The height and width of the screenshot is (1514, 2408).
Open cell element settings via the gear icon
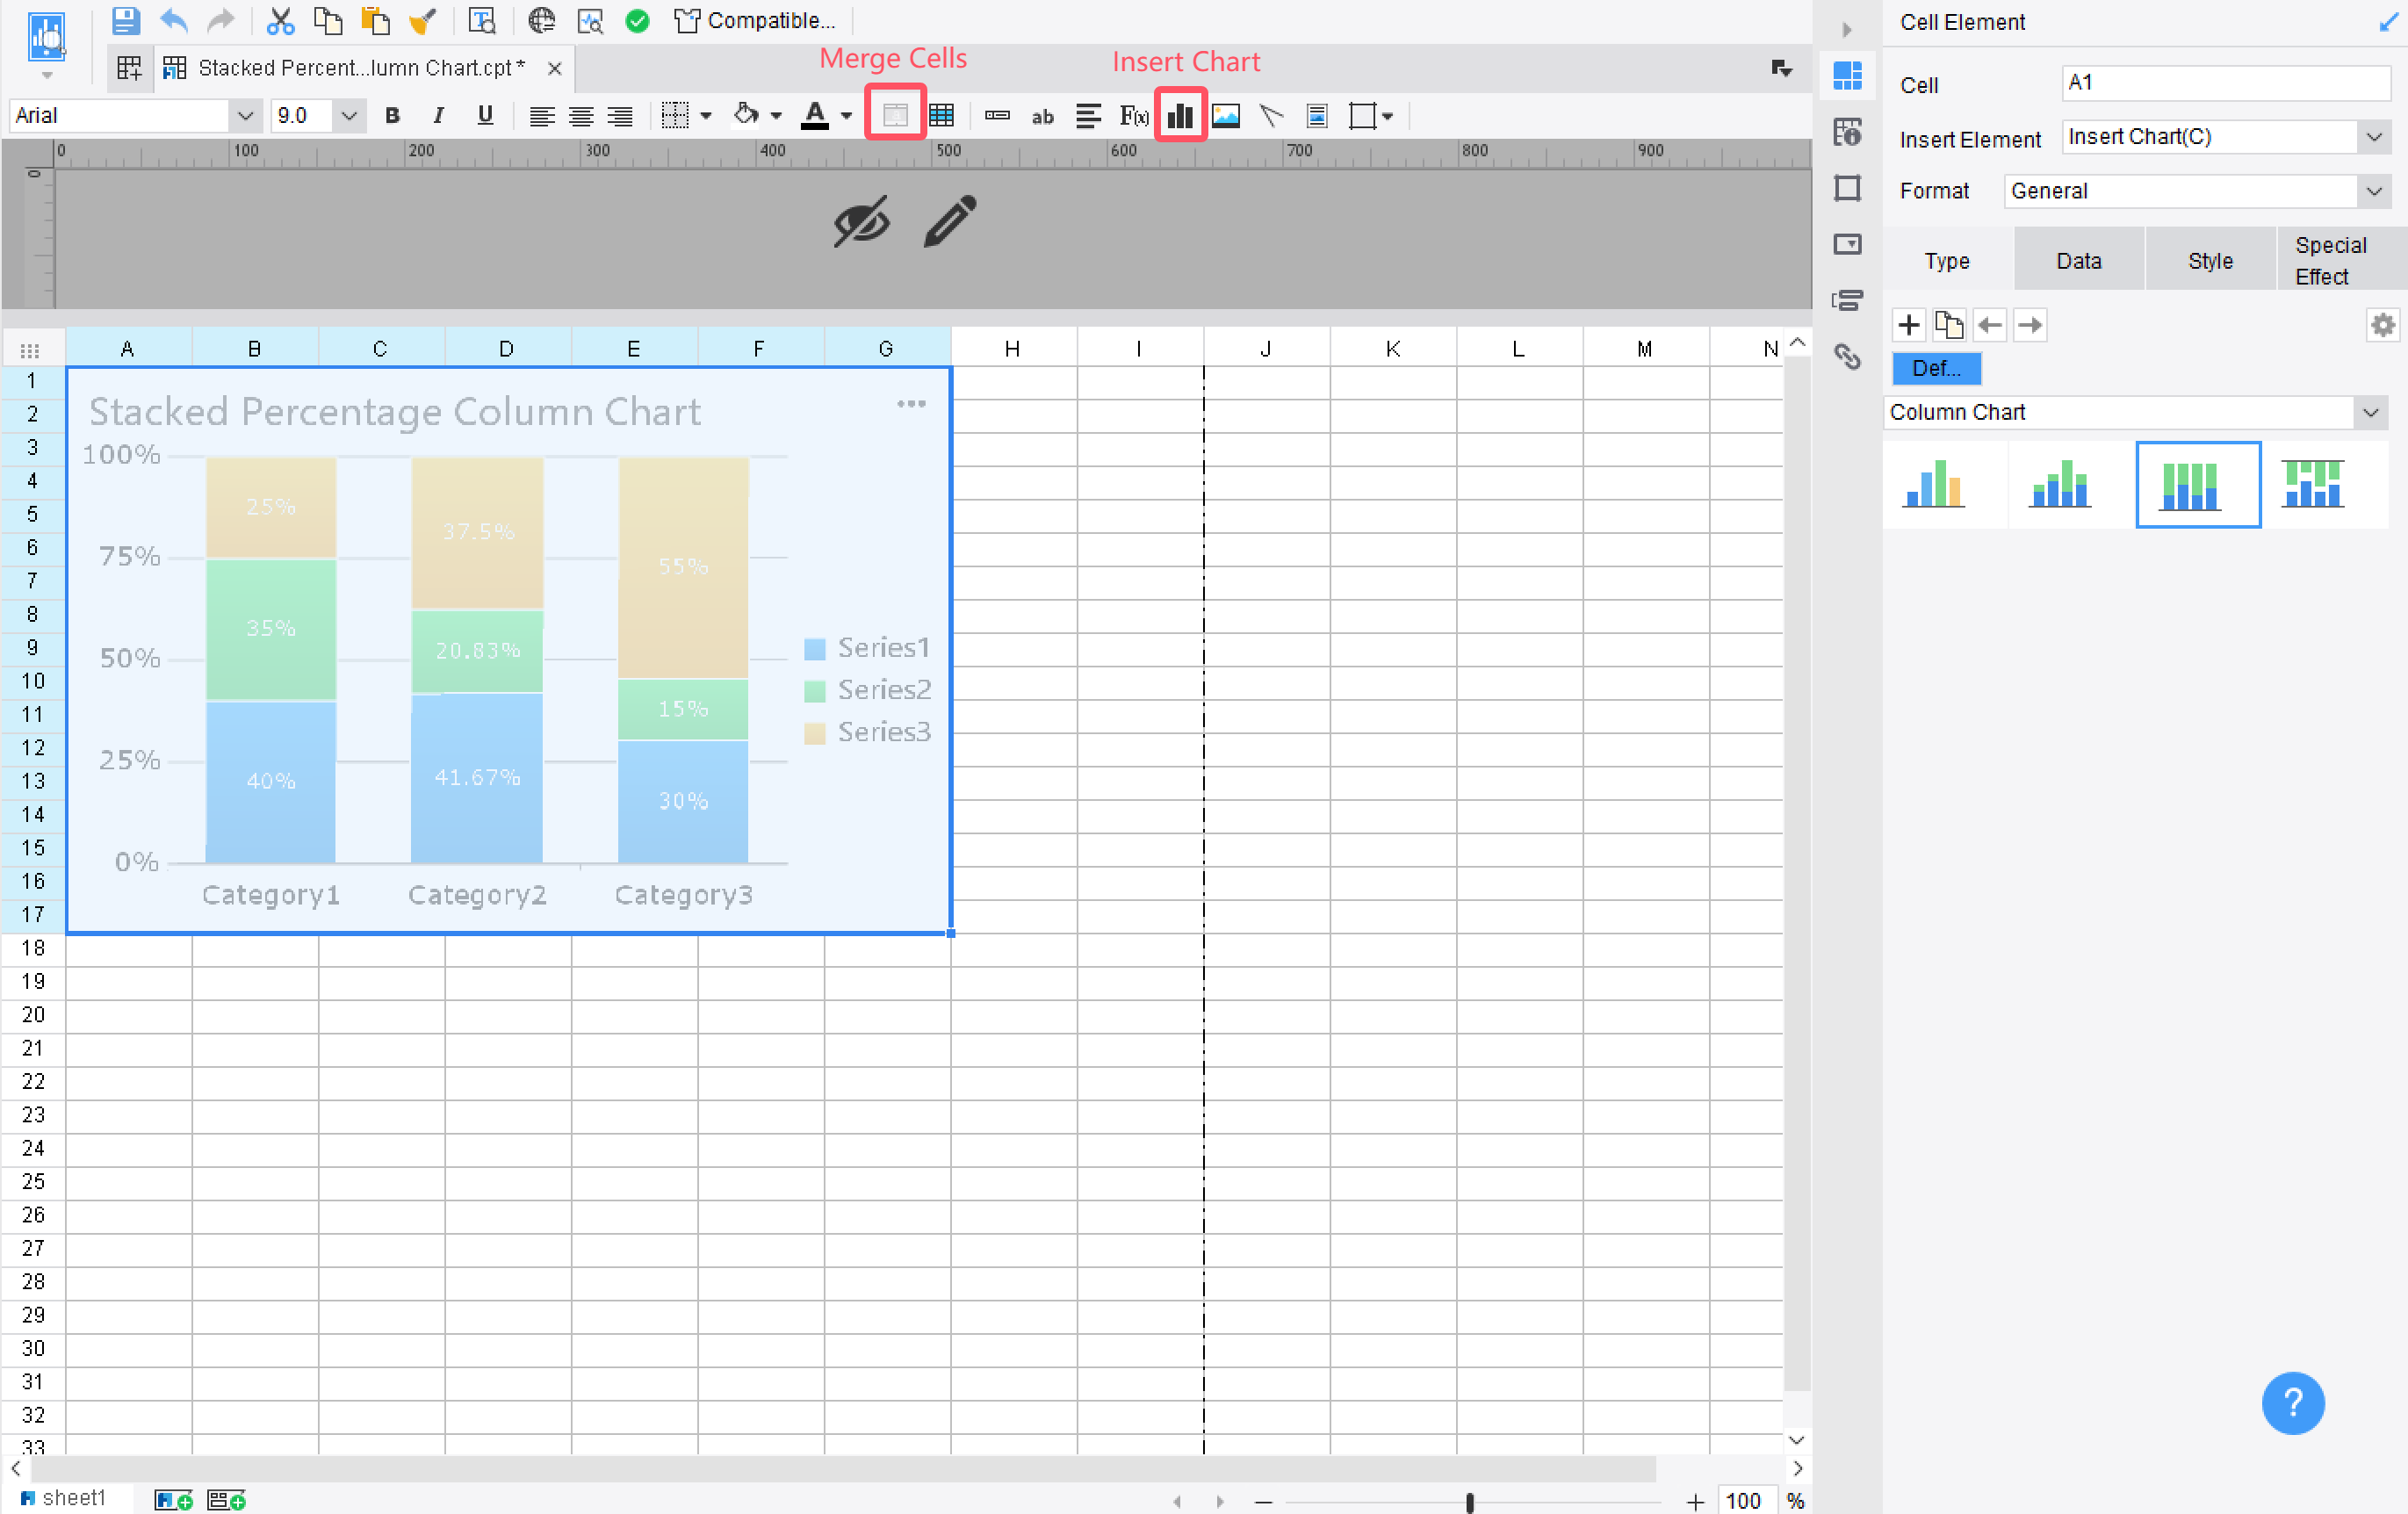click(2383, 324)
